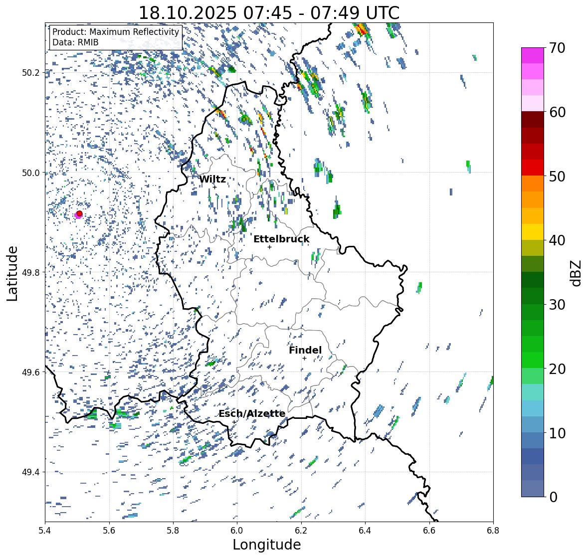Click the magenta swatch at the colorbar top
588x557 pixels.
point(533,55)
